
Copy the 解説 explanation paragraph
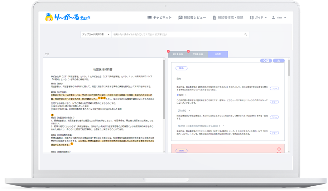(274, 102)
